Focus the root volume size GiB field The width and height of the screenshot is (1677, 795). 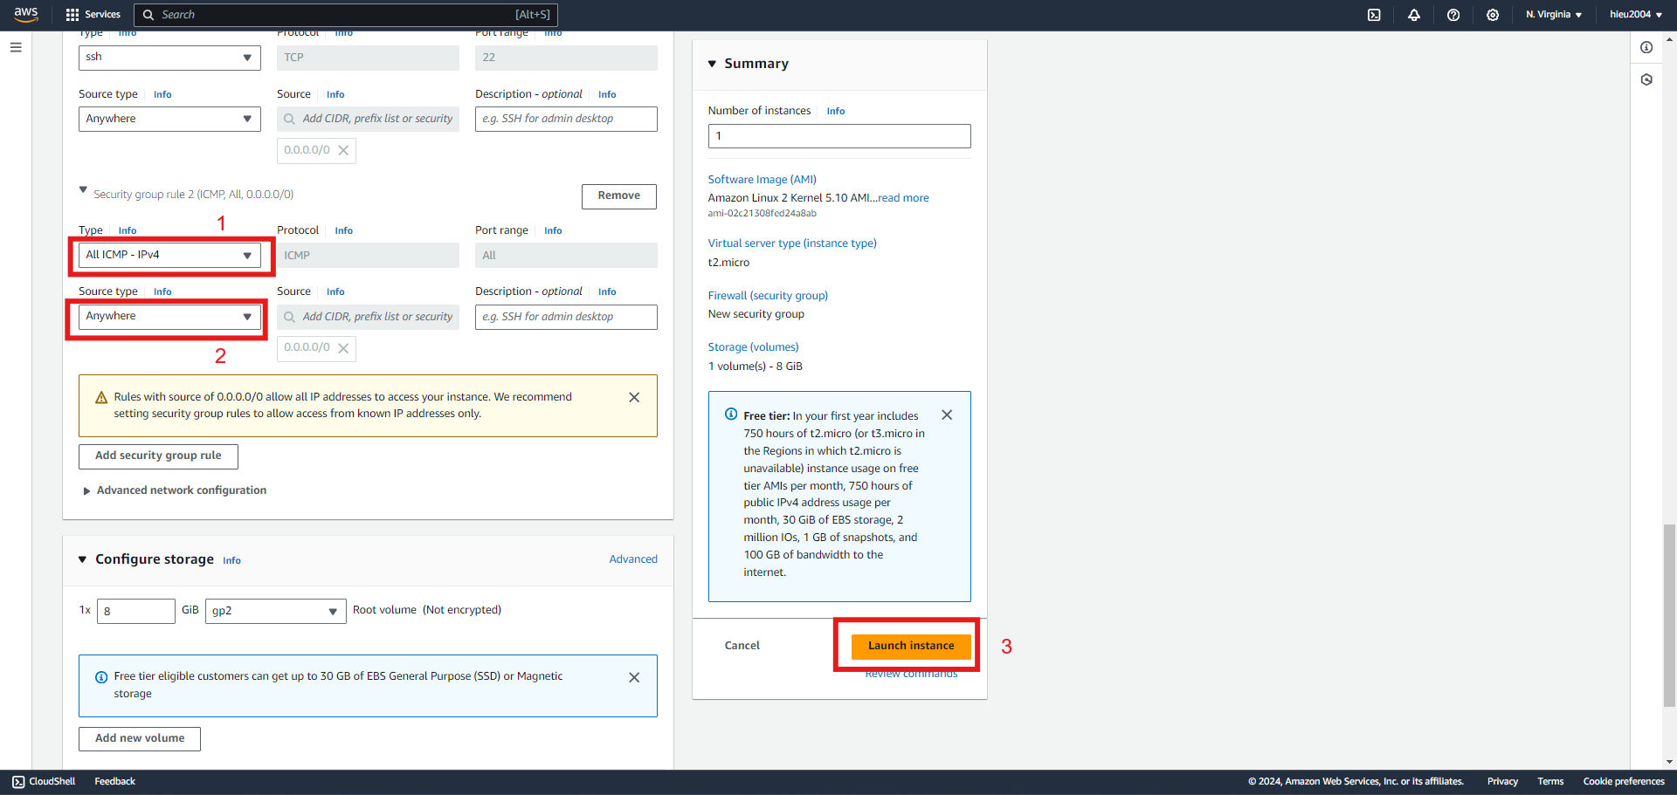click(x=136, y=611)
